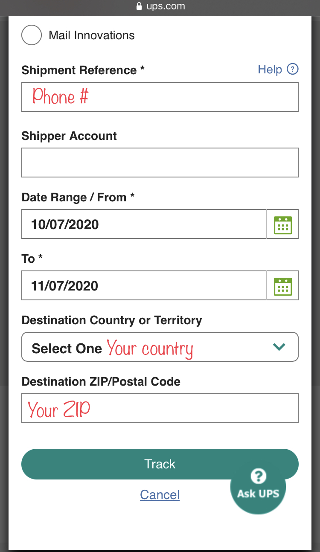Select the To date field showing 11/07/2020
This screenshot has height=552, width=320.
point(144,286)
